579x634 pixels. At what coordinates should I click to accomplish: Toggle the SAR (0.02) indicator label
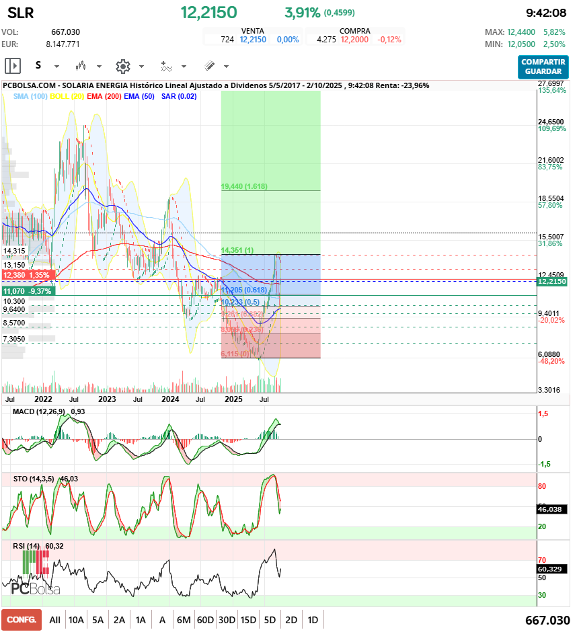[x=179, y=96]
